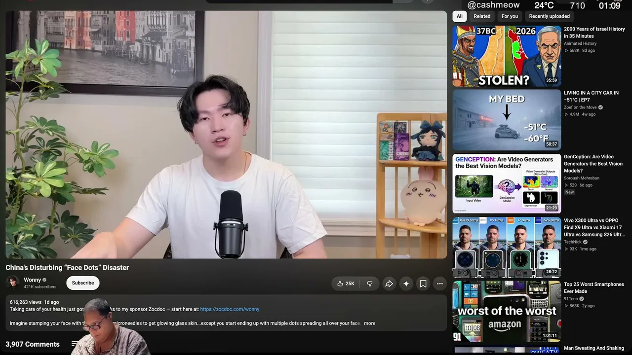632x355 pixels.
Task: Click the "616,263 views 1d ago" text
Action: pyautogui.click(x=34, y=302)
